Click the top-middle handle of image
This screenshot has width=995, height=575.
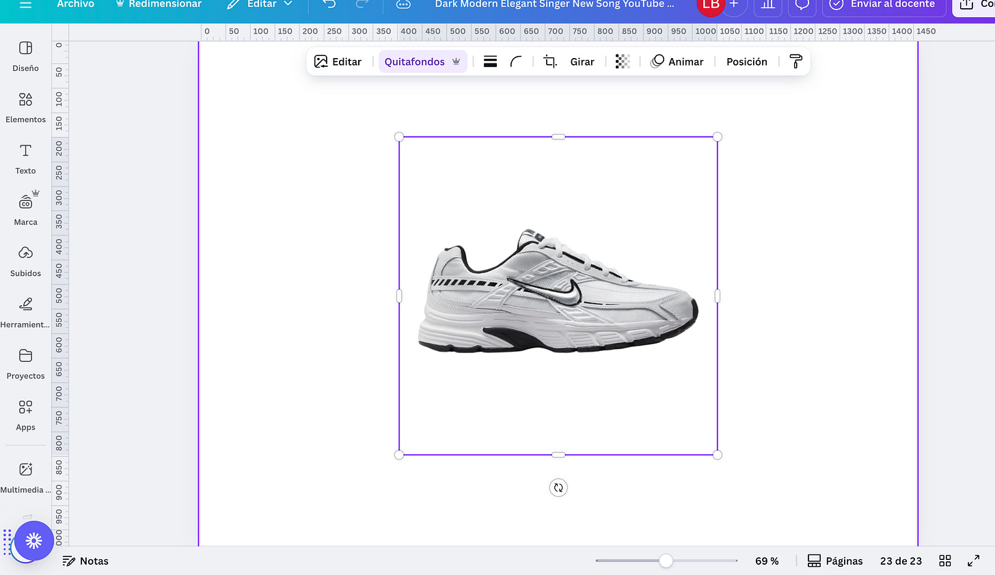pos(558,137)
